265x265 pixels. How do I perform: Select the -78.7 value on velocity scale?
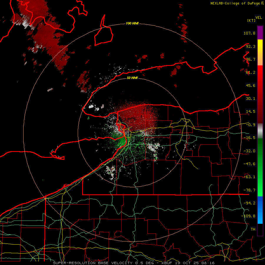coord(249,190)
